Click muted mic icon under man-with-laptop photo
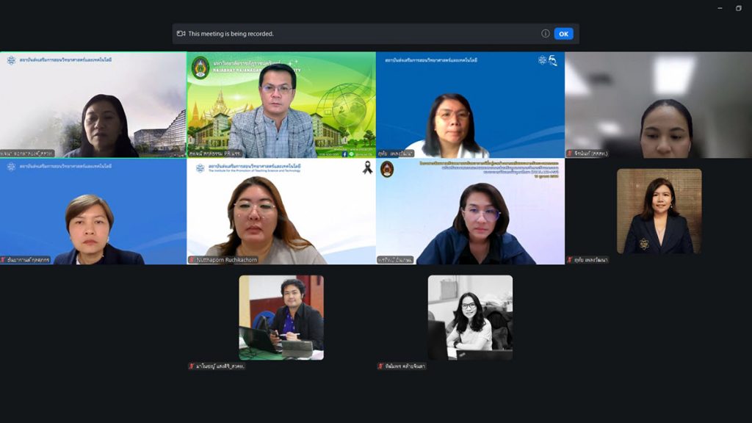752x423 pixels. tap(192, 366)
